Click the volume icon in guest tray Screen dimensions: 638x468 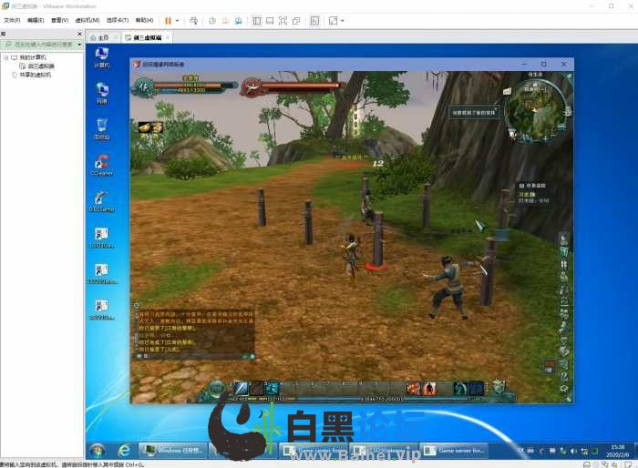coord(573,451)
